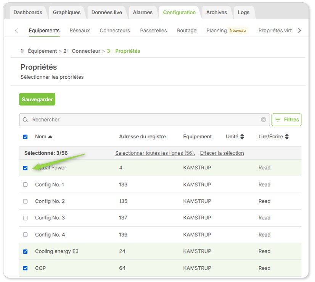This screenshot has width=315, height=282.
Task: Check the Config No. 4 checkbox
Action: [25, 235]
